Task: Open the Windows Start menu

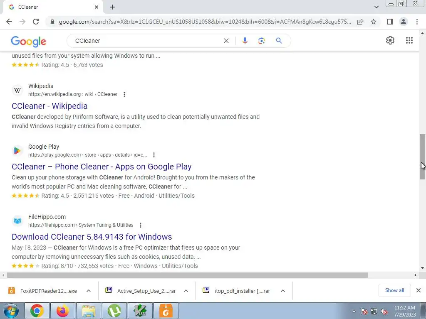Action: tap(11, 311)
